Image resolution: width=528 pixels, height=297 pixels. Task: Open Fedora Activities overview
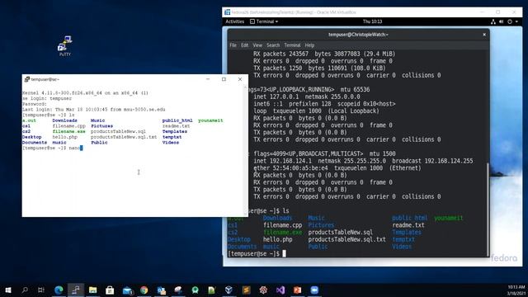pyautogui.click(x=234, y=21)
